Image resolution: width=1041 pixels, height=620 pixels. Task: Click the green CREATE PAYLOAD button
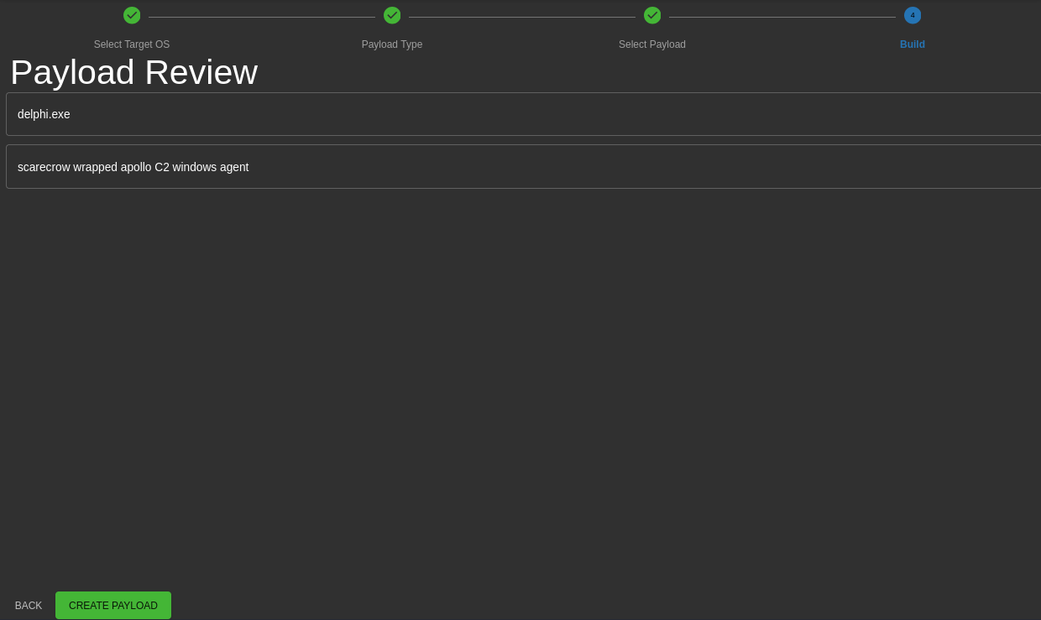(113, 606)
